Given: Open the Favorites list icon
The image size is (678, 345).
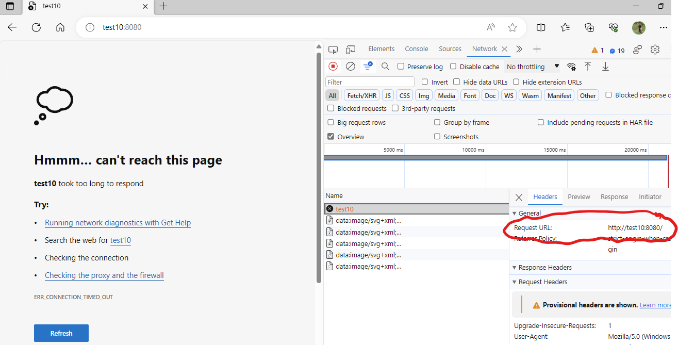Looking at the screenshot, I should click(x=565, y=27).
